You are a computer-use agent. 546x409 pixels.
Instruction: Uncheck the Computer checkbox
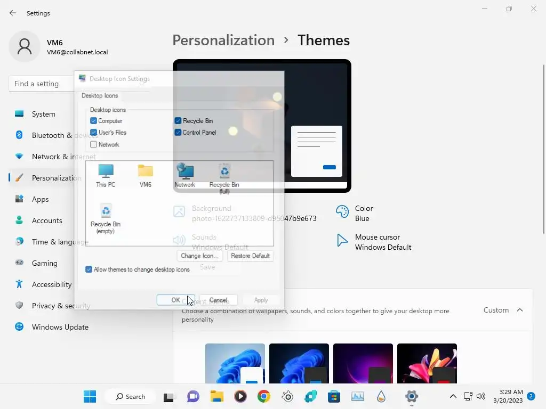(93, 121)
